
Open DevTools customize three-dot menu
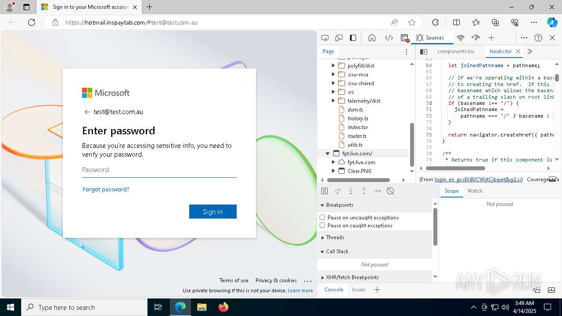pos(524,38)
